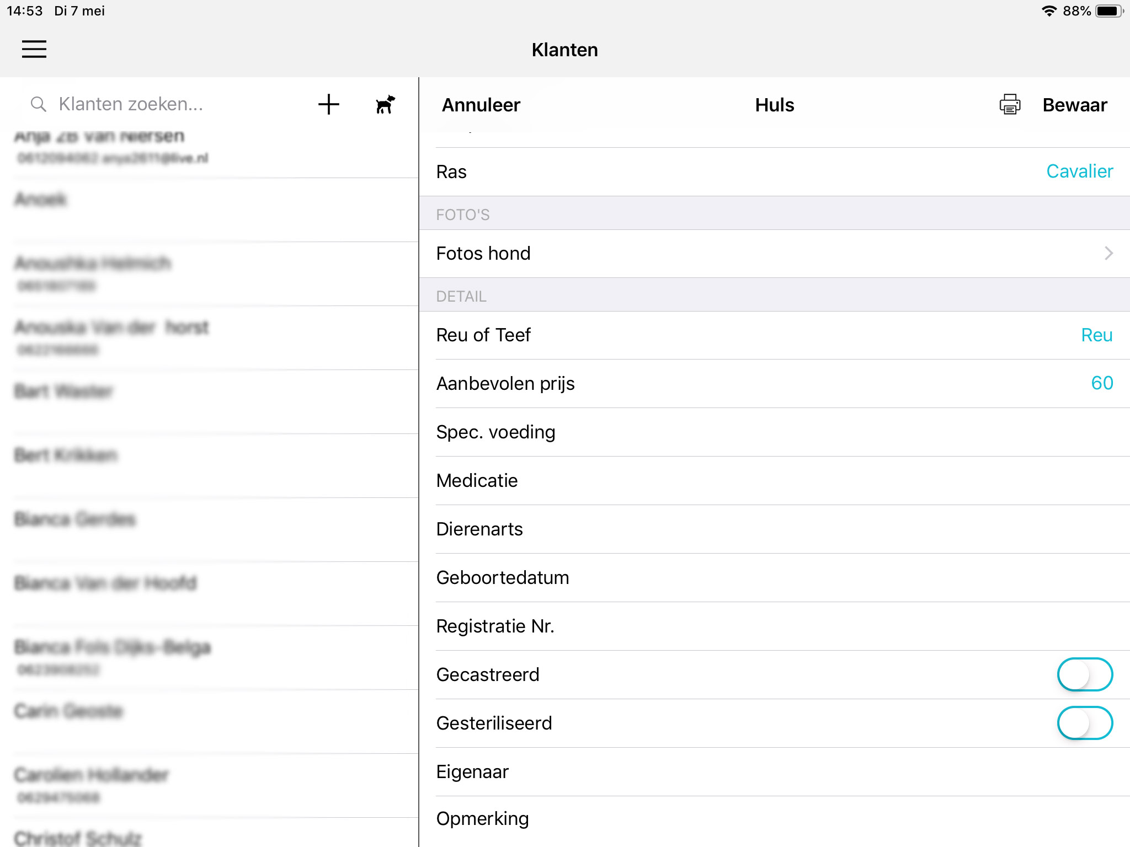Open Fotos hond chevron
The width and height of the screenshot is (1130, 847).
1108,253
